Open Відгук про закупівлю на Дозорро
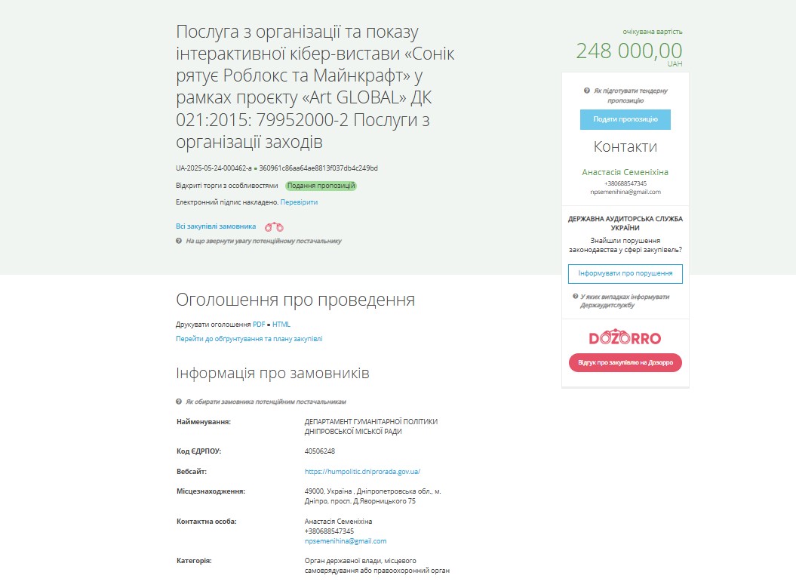Viewport: 796px width, 585px height. (x=625, y=362)
